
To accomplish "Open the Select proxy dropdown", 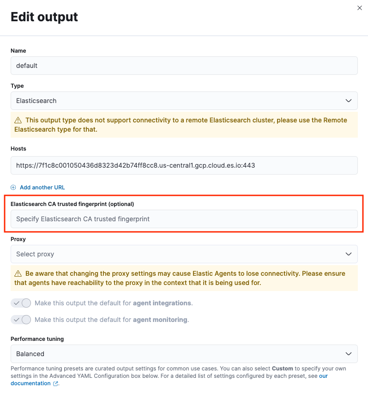I will coord(185,254).
